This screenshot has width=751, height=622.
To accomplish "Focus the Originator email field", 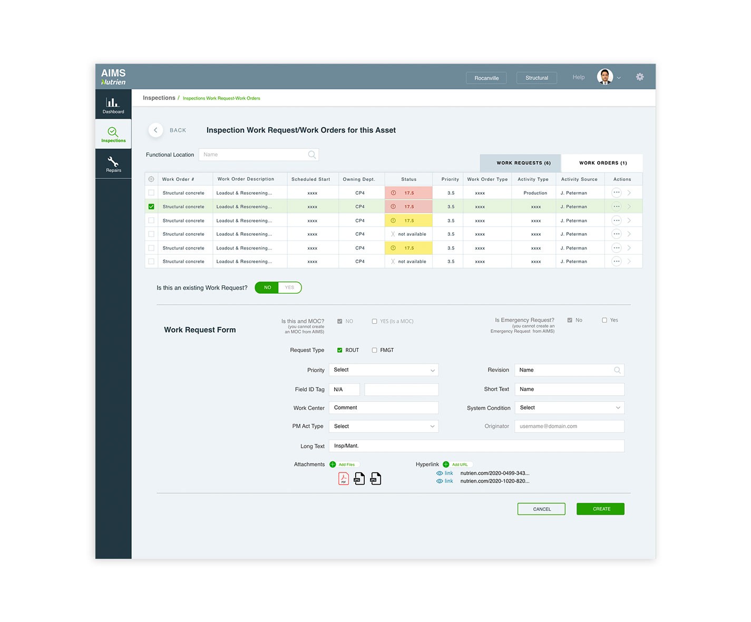I will [570, 426].
